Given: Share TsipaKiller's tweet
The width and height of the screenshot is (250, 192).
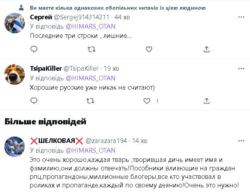Looking at the screenshot, I should point(207,101).
